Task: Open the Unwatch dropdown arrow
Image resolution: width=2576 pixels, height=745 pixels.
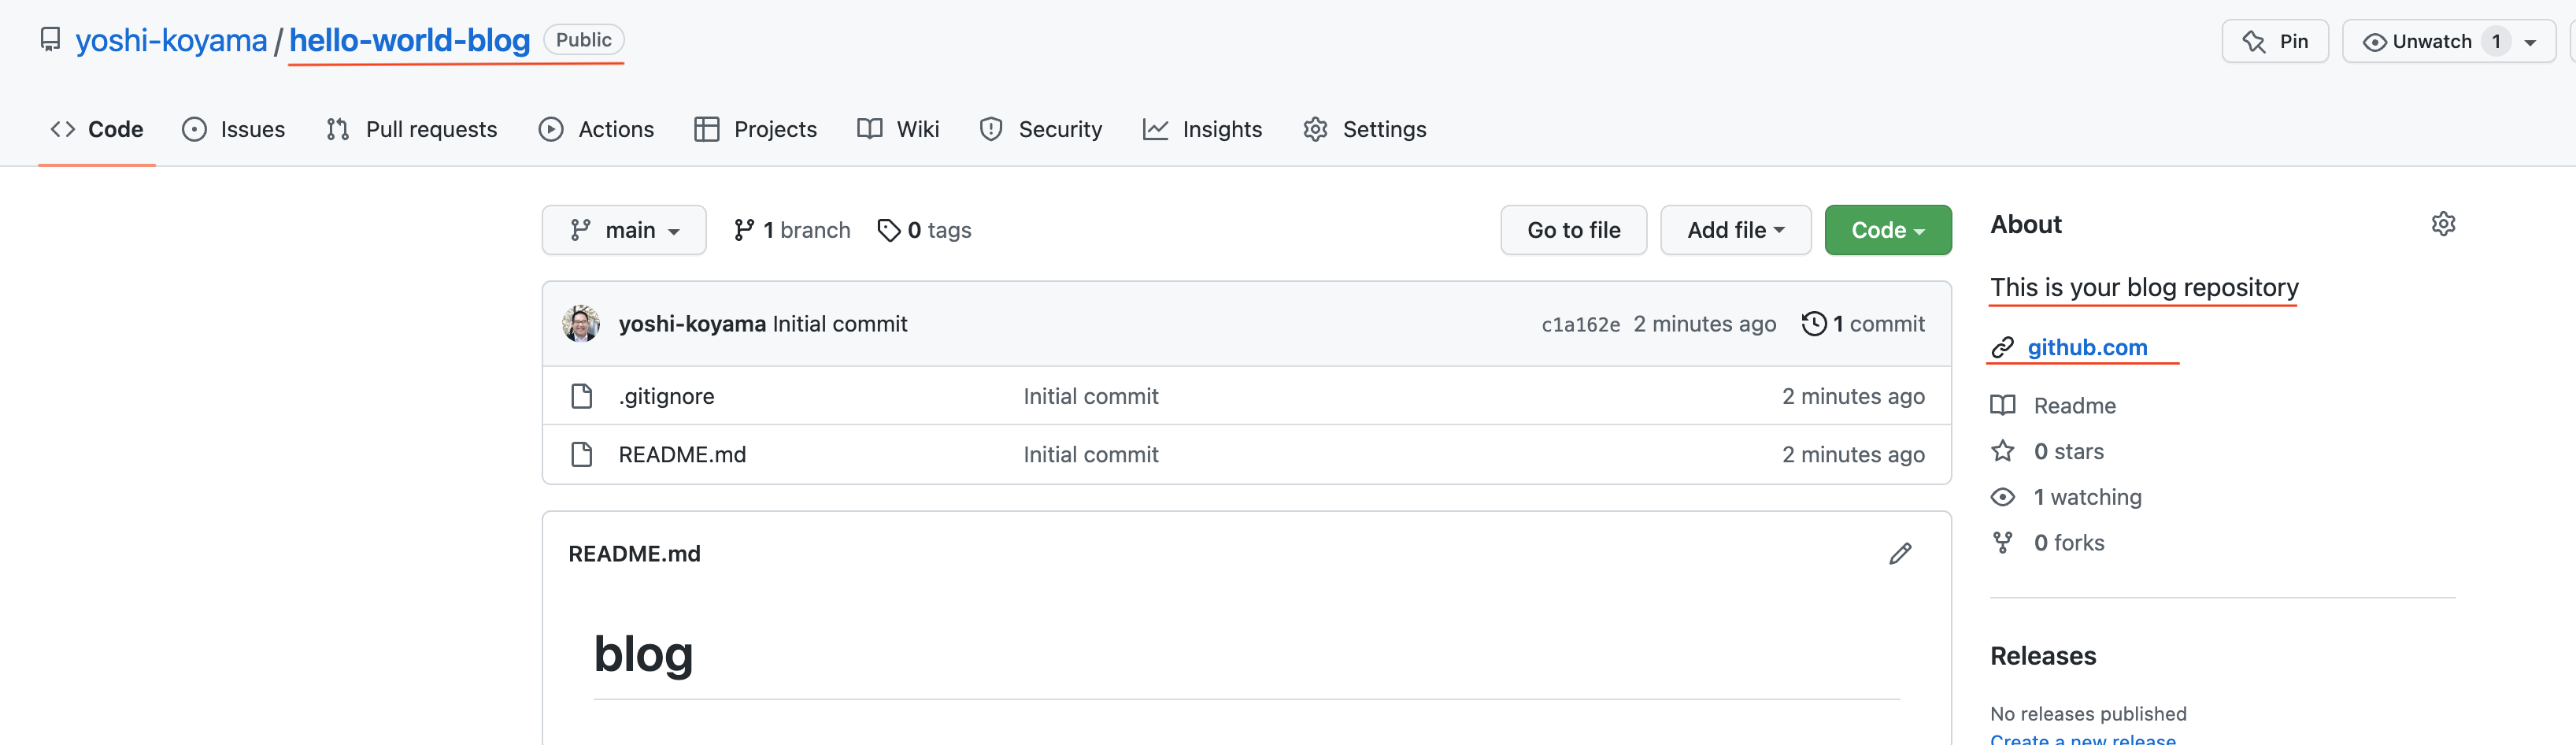Action: (2531, 41)
